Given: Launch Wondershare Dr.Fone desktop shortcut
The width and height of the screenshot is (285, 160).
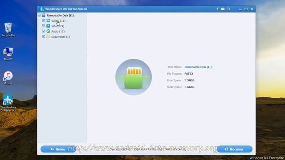Looking at the screenshot, I should [x=8, y=103].
